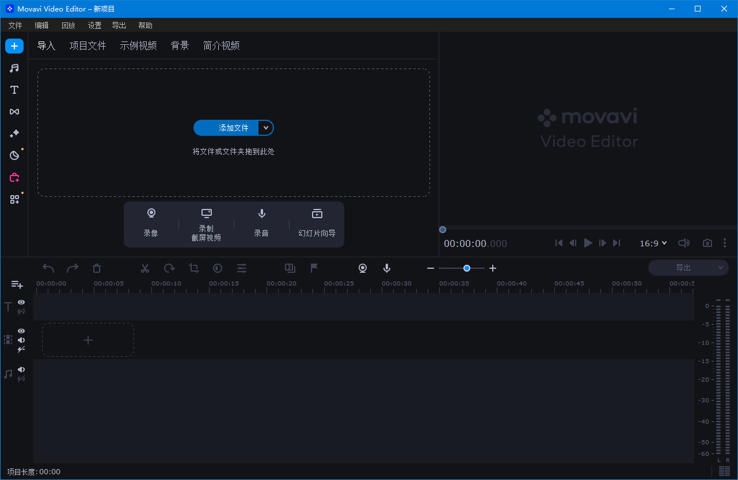Click the 导出 button above the timeline
The width and height of the screenshot is (738, 480).
(682, 268)
